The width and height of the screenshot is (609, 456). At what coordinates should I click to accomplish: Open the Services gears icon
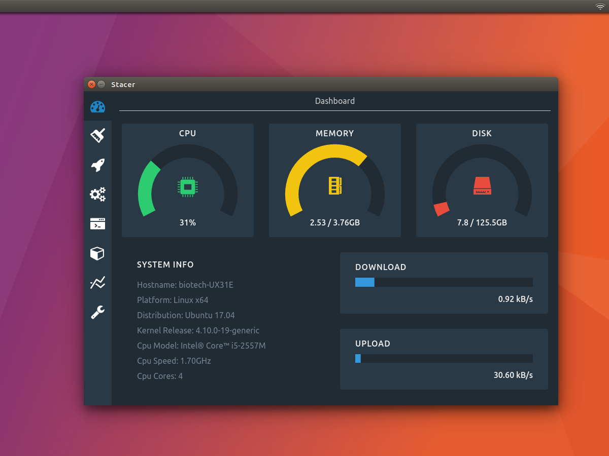click(97, 194)
